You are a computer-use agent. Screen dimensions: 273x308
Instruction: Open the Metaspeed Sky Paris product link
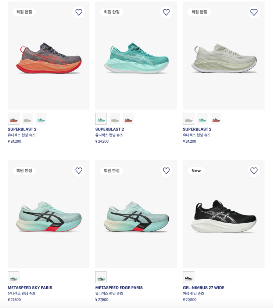pos(30,288)
